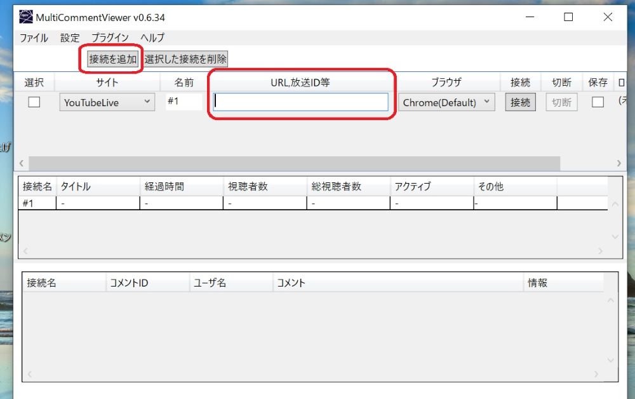Tick the 選択 checkbox for connection #1

[x=34, y=102]
